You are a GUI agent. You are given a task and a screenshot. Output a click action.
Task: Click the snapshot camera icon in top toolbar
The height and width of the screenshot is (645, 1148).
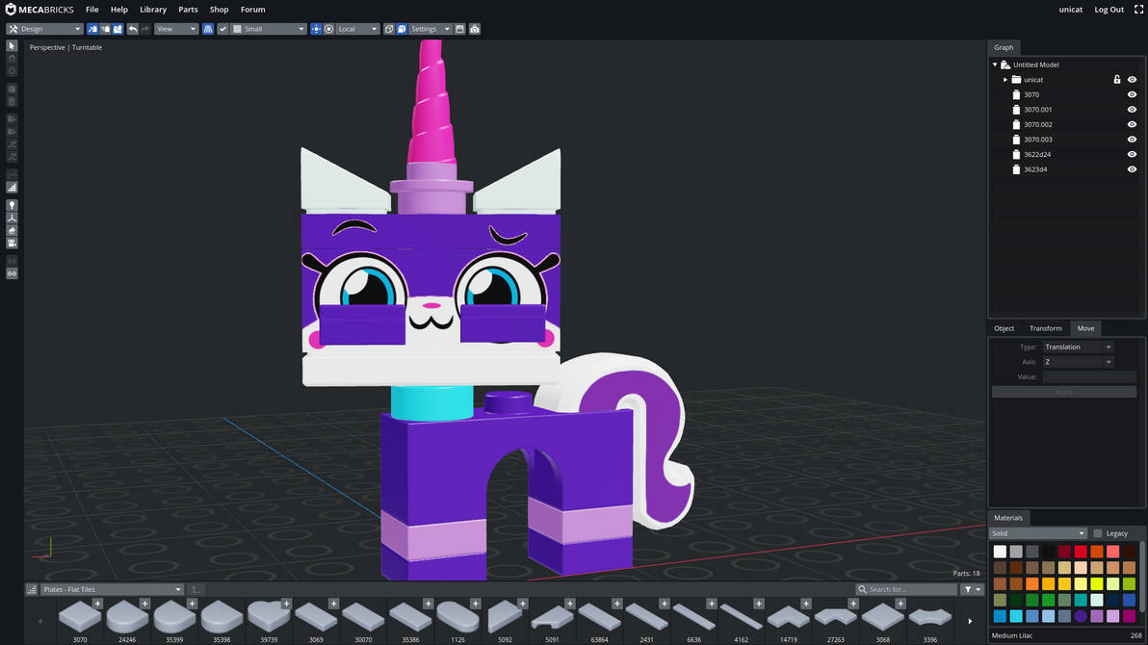(475, 29)
